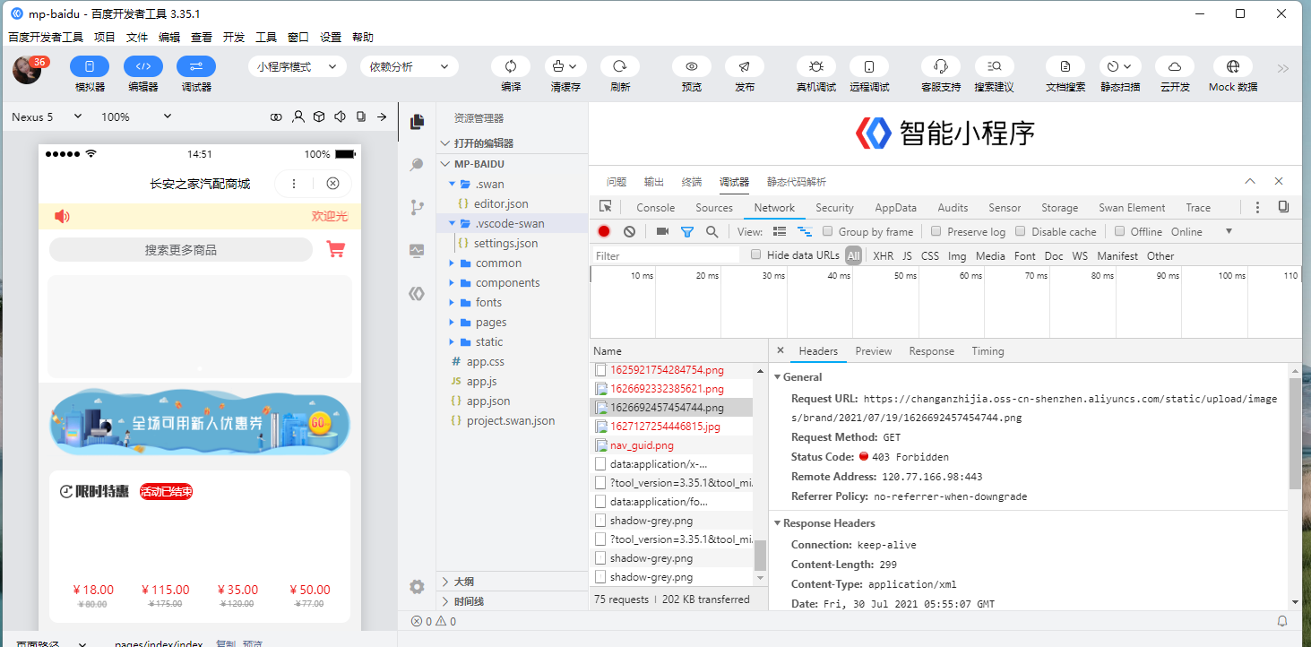The image size is (1311, 647).
Task: Open the settings gear in sidebar
Action: point(417,587)
